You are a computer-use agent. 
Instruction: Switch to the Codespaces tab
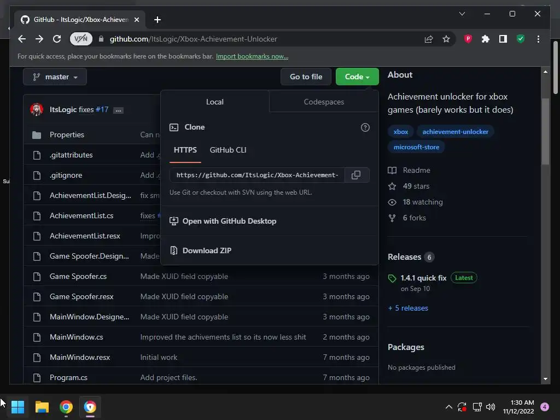(324, 102)
